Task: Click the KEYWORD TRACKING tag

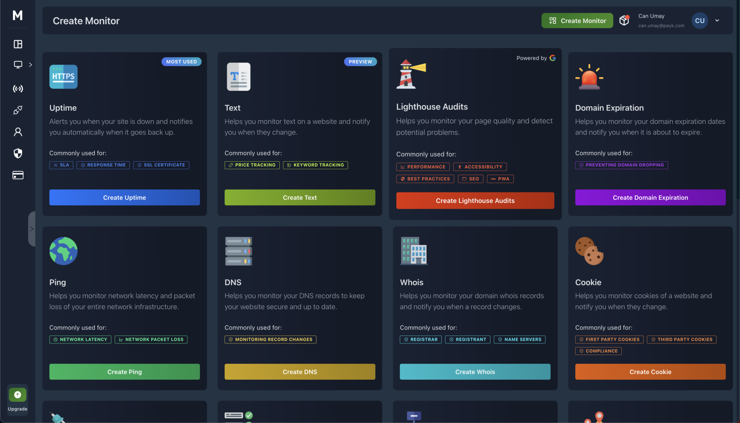Action: click(x=315, y=165)
